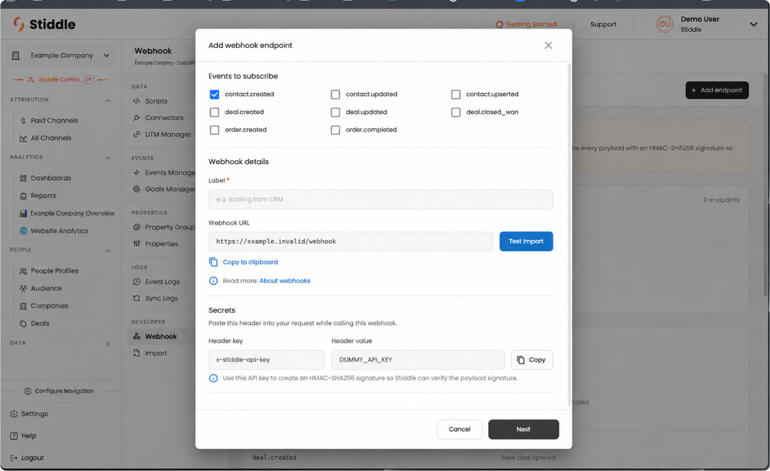Click the Copy to clipboard icon
The image size is (770, 471).
pos(213,262)
